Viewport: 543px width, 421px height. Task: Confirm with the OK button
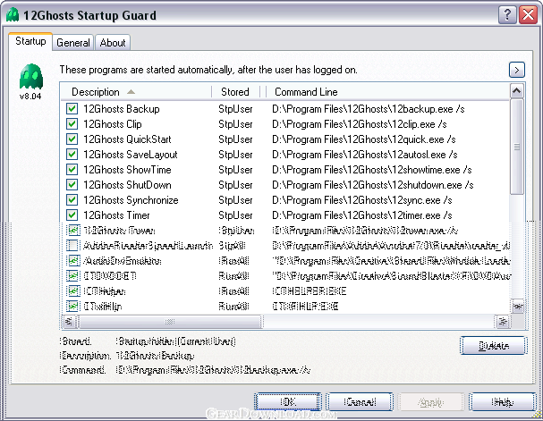tap(287, 402)
